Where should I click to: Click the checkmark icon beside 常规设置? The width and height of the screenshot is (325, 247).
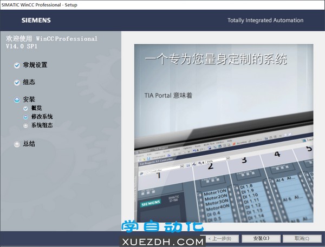[x=17, y=65]
